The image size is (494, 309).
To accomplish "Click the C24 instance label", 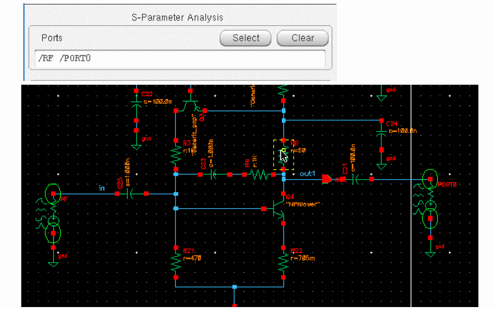I will (392, 124).
